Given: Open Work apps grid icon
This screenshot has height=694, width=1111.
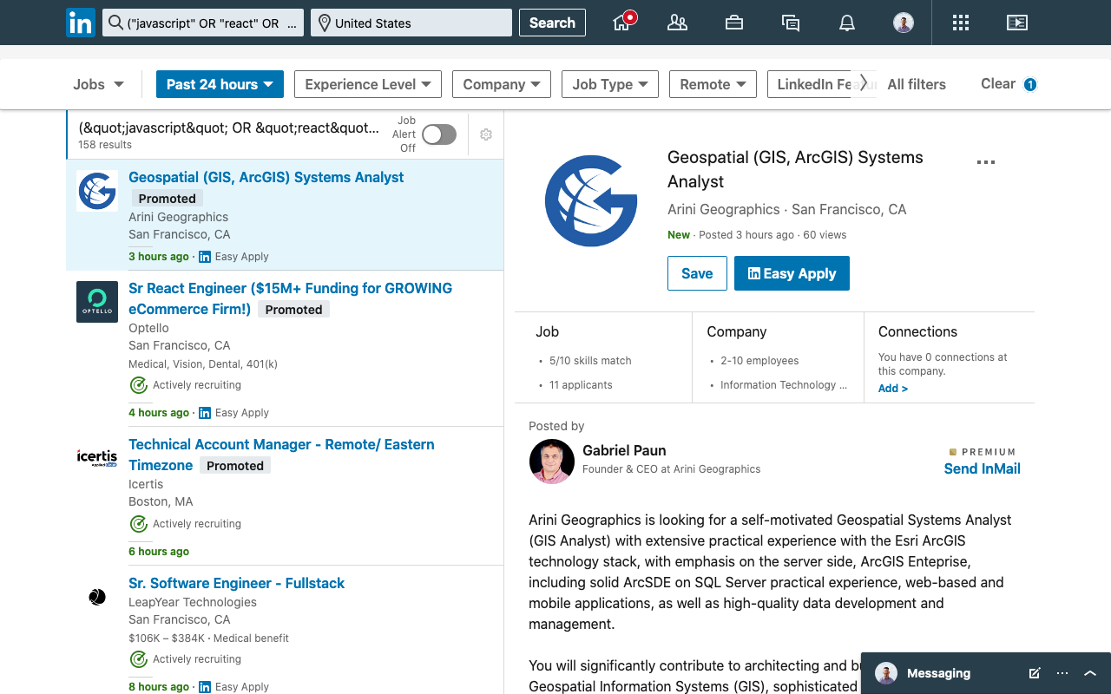Looking at the screenshot, I should 961,23.
